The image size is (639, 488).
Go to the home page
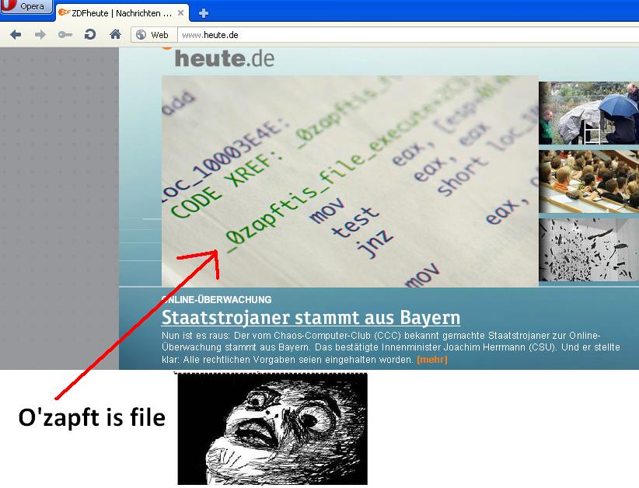(x=115, y=34)
